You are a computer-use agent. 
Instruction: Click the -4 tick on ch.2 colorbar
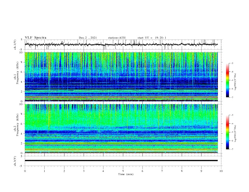point(232,124)
